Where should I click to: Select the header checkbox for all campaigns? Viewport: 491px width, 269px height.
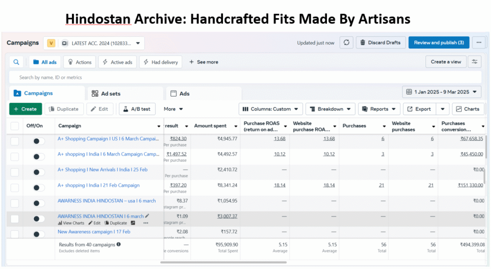(x=15, y=126)
